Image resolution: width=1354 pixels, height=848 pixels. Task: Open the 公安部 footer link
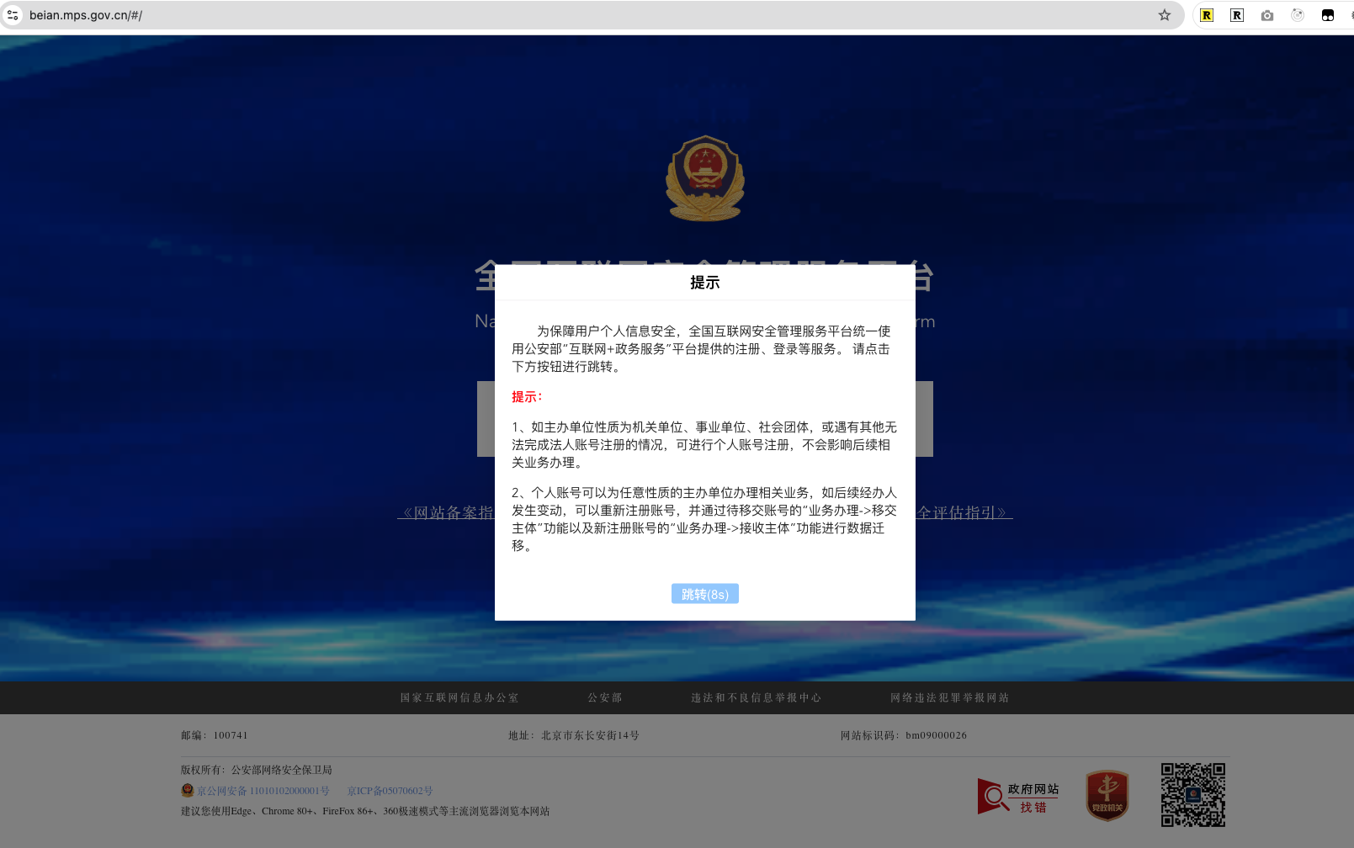tap(604, 697)
